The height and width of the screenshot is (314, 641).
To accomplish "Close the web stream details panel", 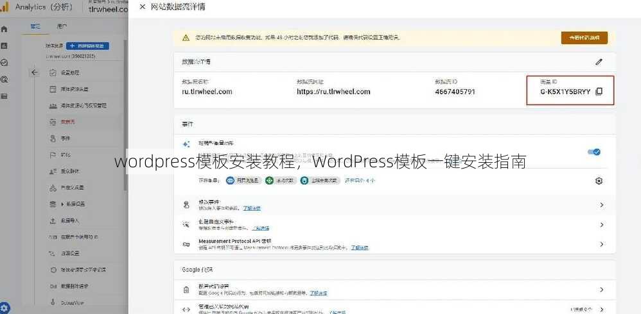I will click(142, 7).
